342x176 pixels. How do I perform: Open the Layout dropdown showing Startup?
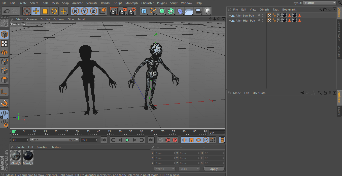point(320,3)
